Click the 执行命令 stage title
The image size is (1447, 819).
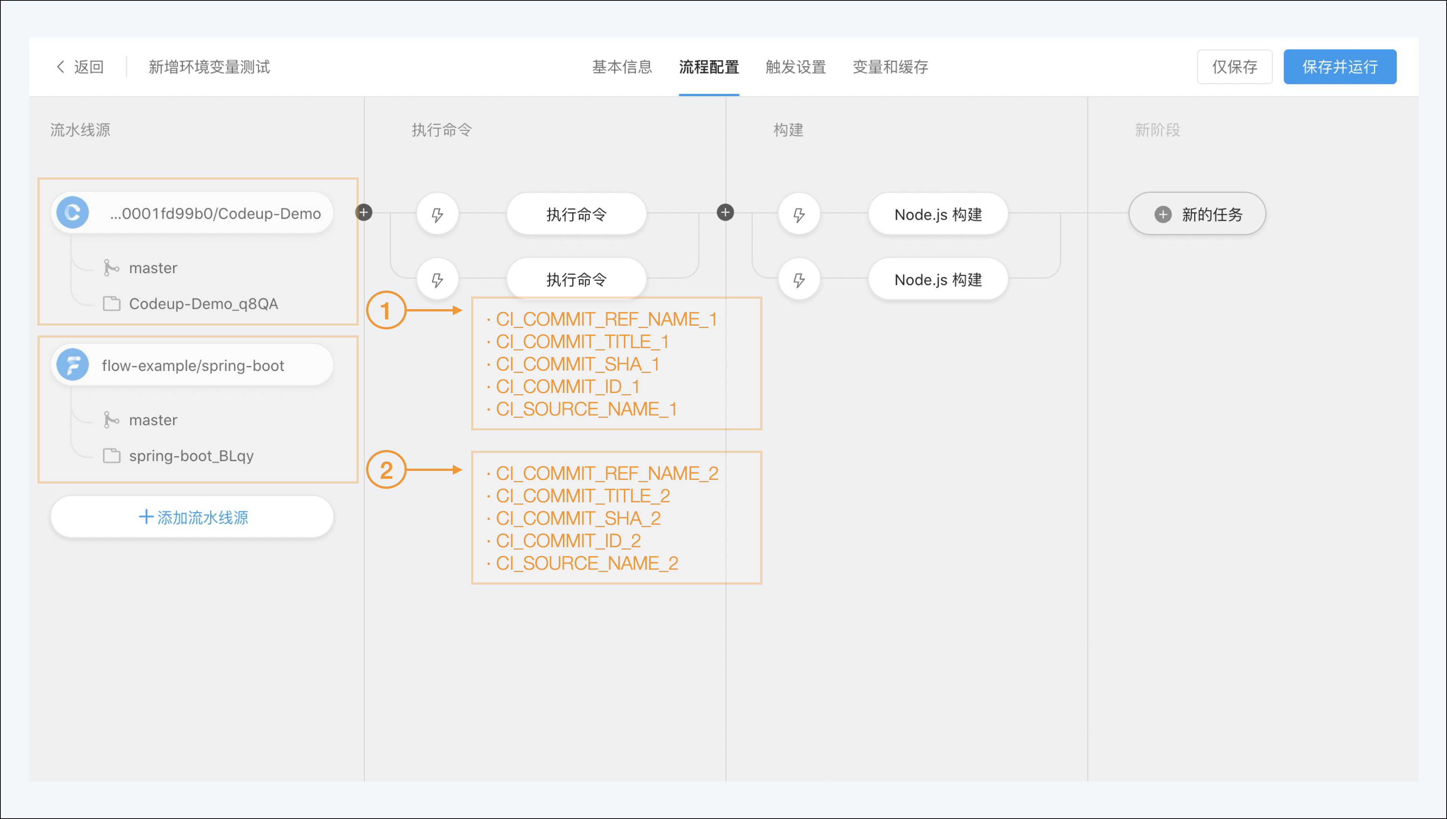(x=442, y=130)
